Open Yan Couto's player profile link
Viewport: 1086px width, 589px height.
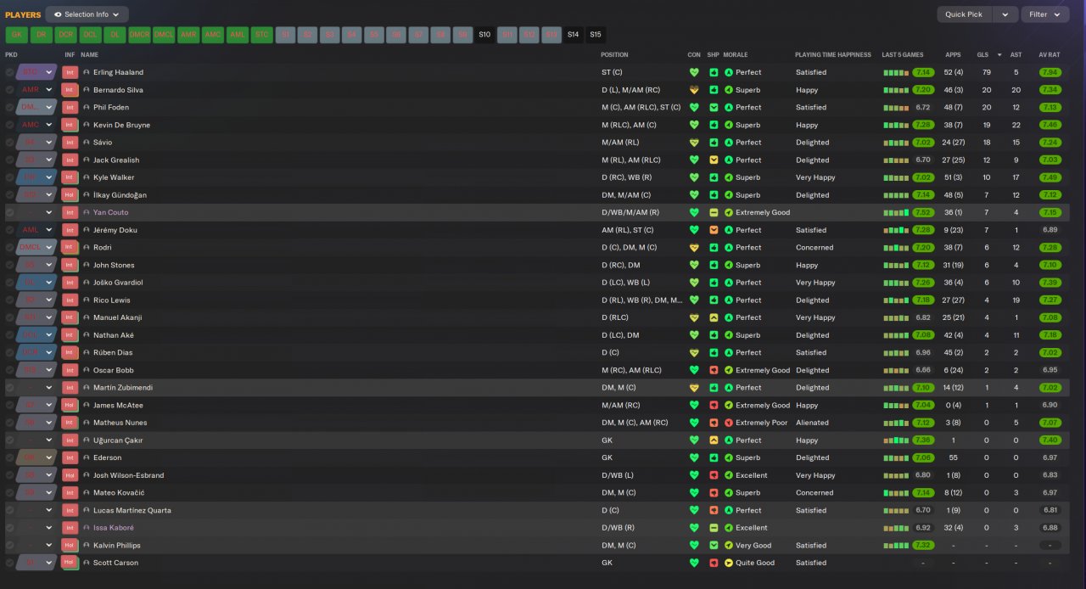[x=111, y=212]
